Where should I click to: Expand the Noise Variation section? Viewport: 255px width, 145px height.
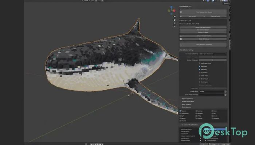[x=186, y=104]
